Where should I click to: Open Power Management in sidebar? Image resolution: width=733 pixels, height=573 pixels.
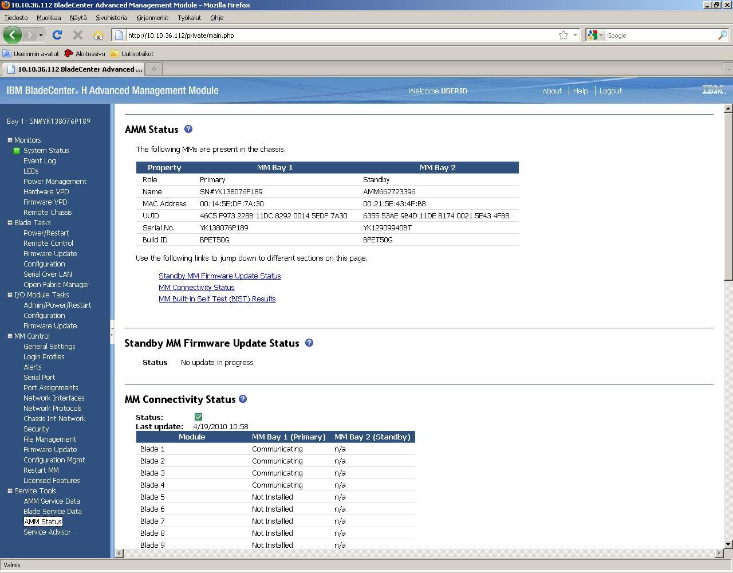[x=55, y=182]
